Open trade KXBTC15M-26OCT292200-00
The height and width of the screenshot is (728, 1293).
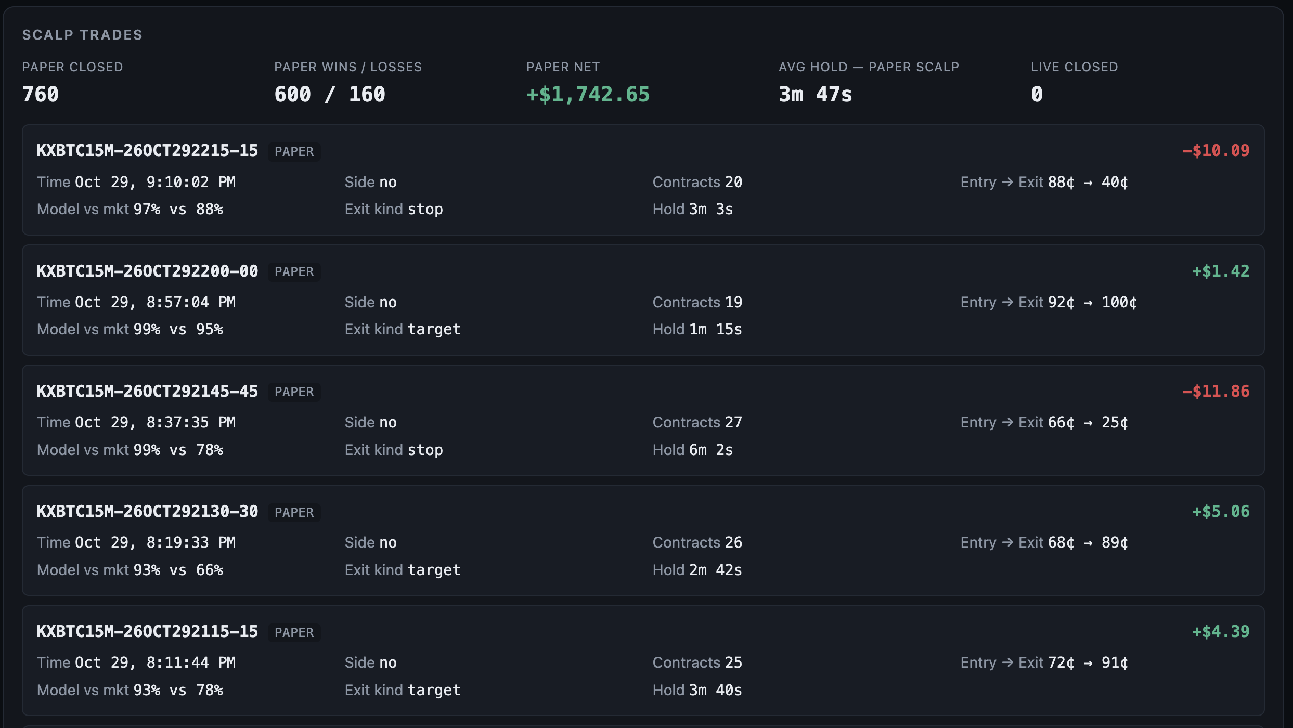(x=147, y=271)
